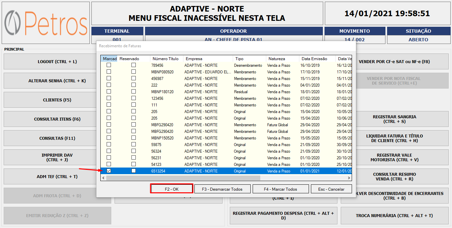Click emission date '18/01/2020'
Viewport: 452px width, 228px height.
pos(310,92)
